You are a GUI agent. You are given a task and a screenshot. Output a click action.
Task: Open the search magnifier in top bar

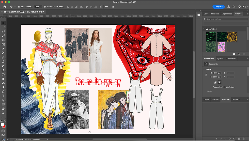click(234, 7)
